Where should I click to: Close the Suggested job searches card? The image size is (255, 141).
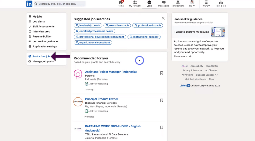click(x=163, y=19)
